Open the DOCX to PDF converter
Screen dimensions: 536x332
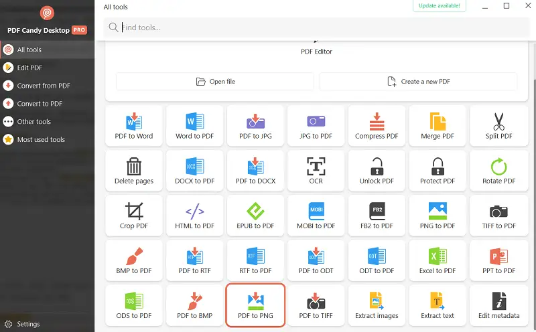(x=194, y=171)
